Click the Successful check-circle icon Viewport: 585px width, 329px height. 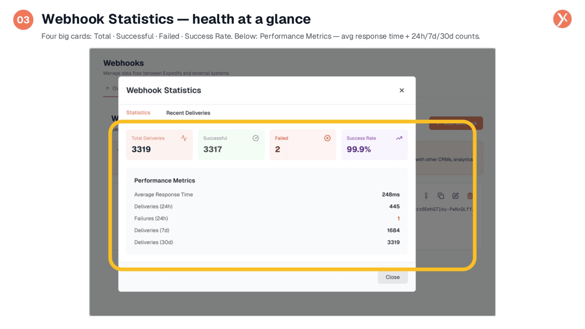coord(256,138)
